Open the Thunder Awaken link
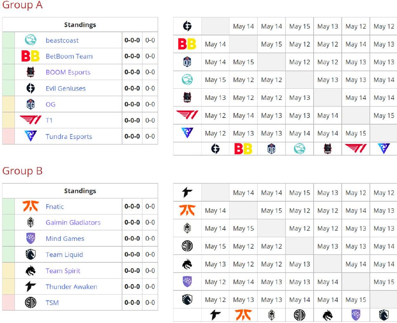This screenshot has width=397, height=323. pyautogui.click(x=71, y=287)
